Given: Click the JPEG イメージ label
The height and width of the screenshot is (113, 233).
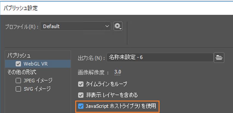Looking at the screenshot, I should [38, 81].
